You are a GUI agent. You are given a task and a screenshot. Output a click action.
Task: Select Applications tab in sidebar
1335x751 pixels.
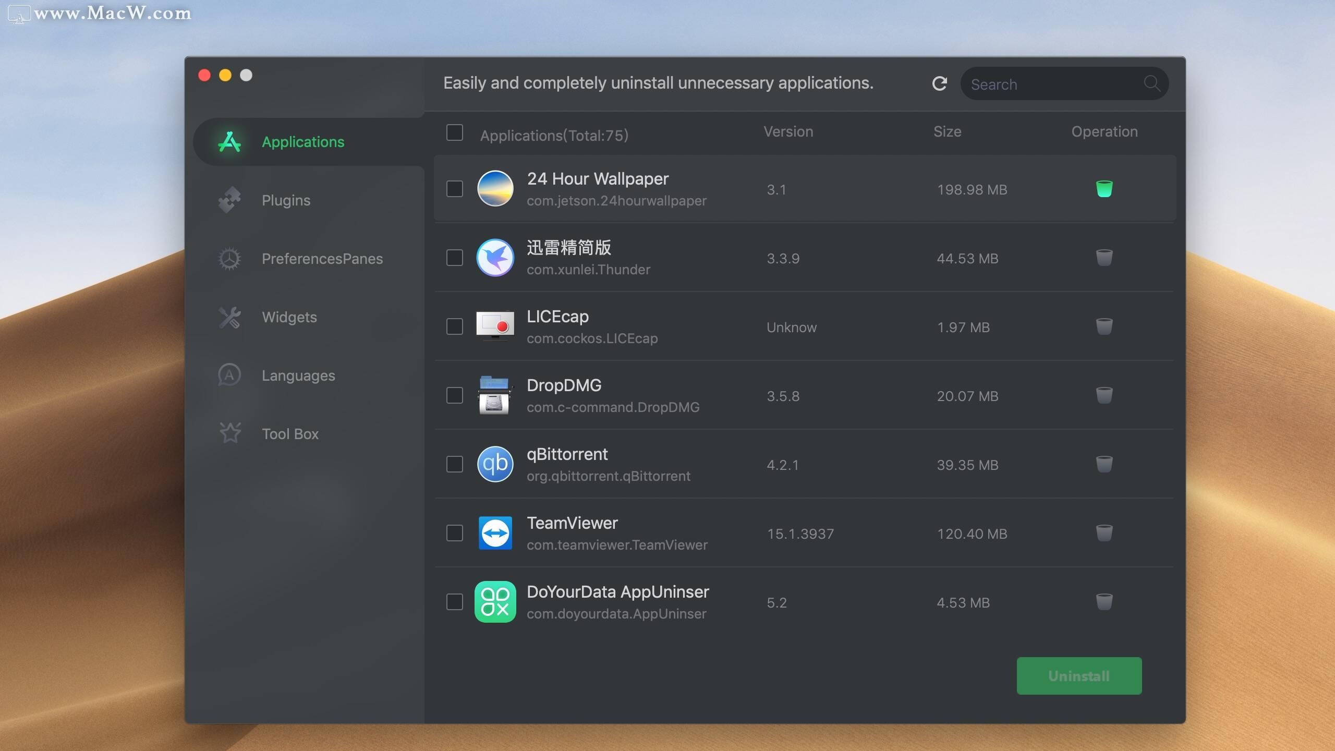[x=302, y=142]
